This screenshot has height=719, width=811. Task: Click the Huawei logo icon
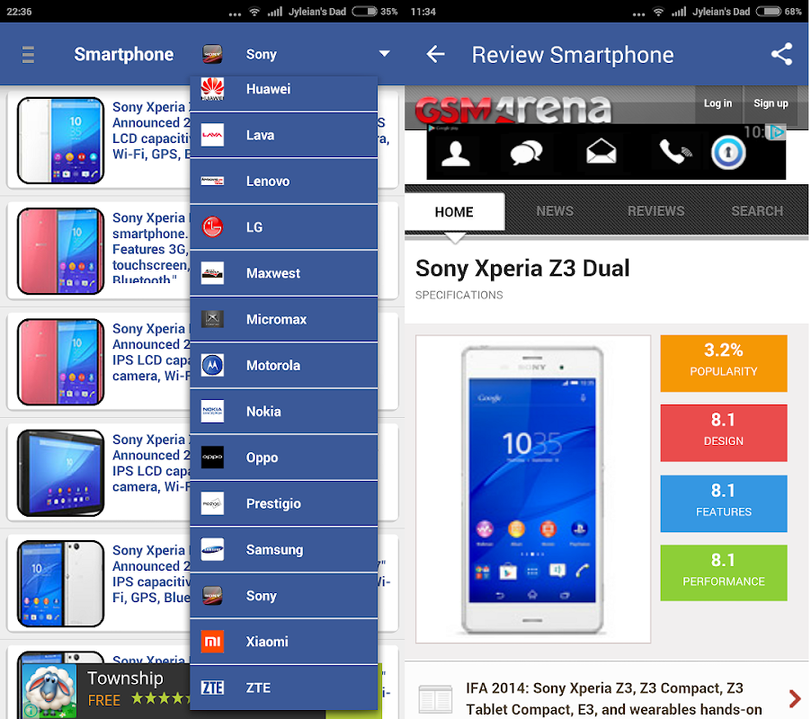pyautogui.click(x=212, y=89)
